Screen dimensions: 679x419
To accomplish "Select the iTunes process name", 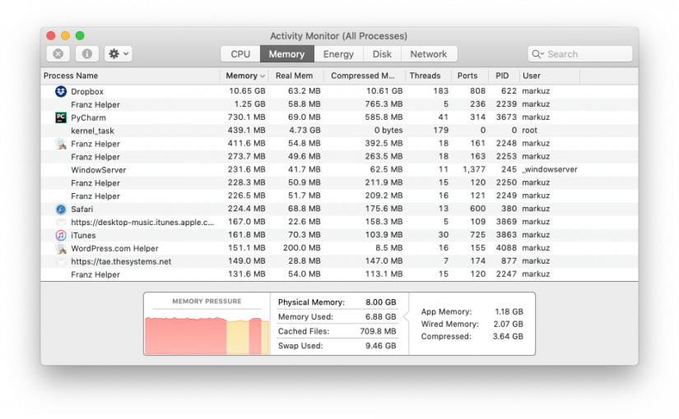I will (84, 235).
